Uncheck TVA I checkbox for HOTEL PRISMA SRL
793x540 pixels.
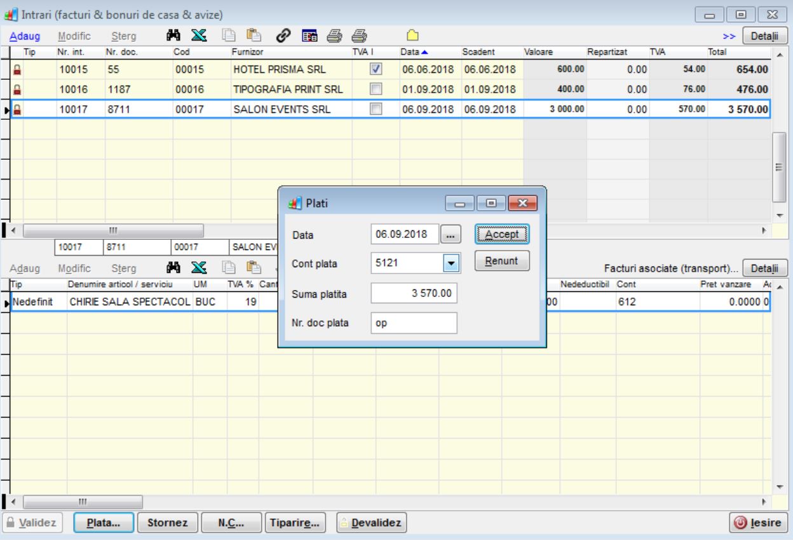pos(376,70)
